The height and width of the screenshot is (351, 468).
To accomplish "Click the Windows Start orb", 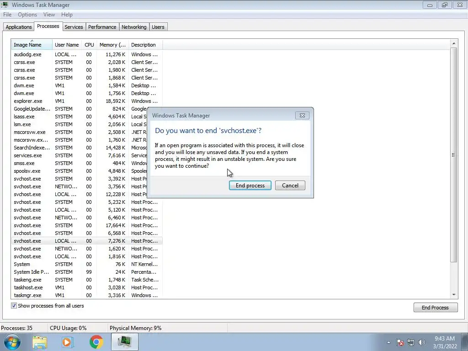I will (12, 342).
